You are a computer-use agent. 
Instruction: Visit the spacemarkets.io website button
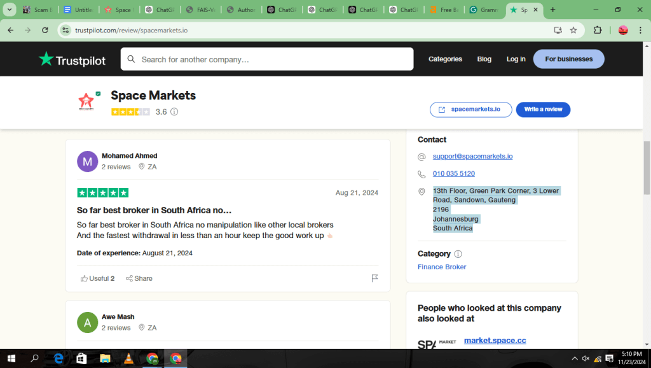pos(471,110)
